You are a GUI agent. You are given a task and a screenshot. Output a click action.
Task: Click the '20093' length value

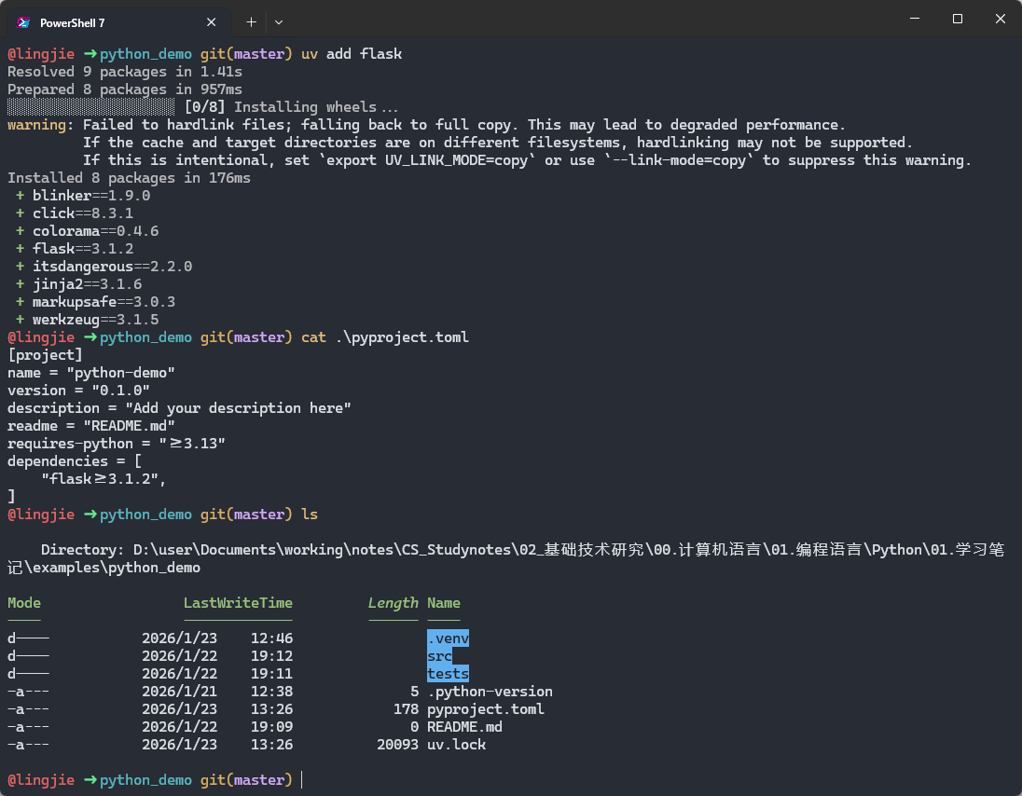[397, 745]
